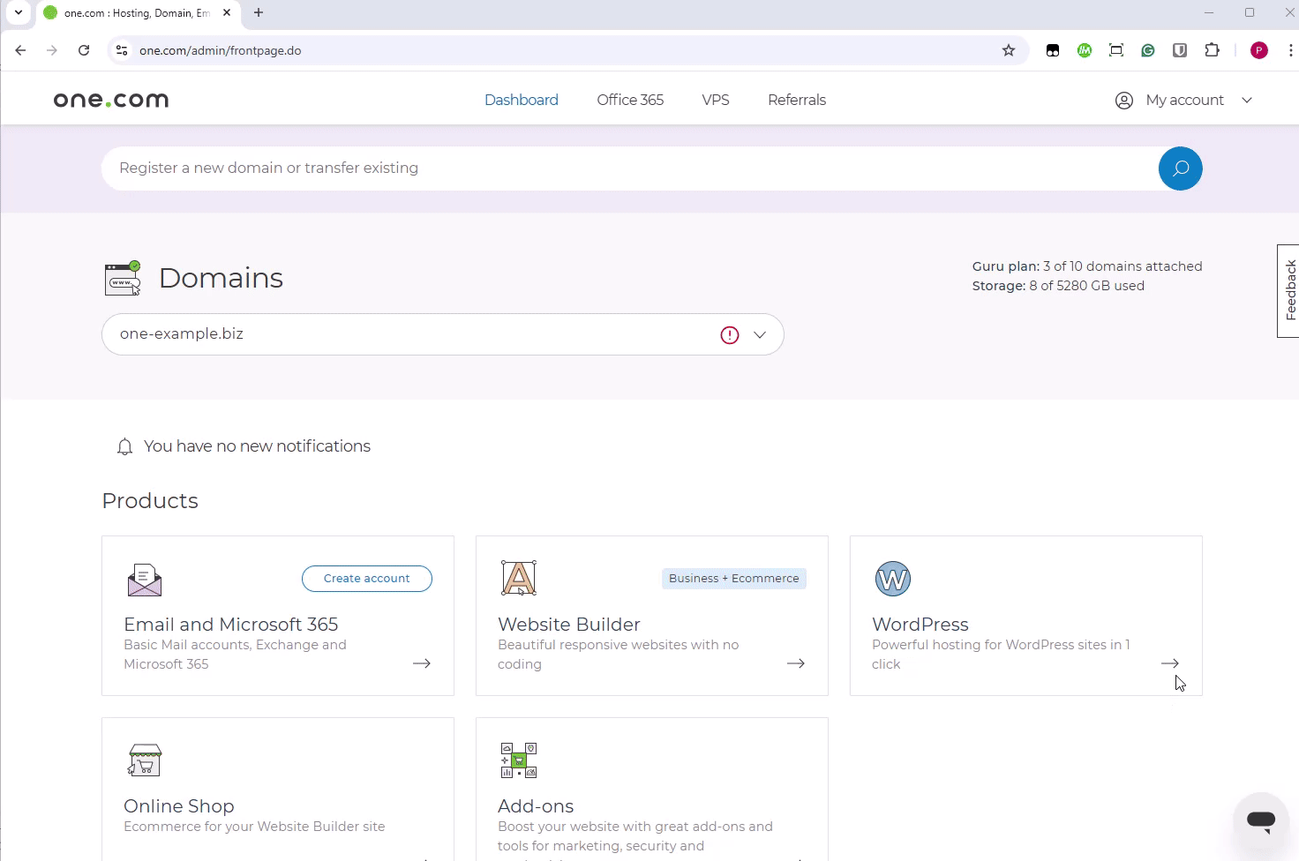Click the Create account button
Image resolution: width=1299 pixels, height=861 pixels.
366,579
